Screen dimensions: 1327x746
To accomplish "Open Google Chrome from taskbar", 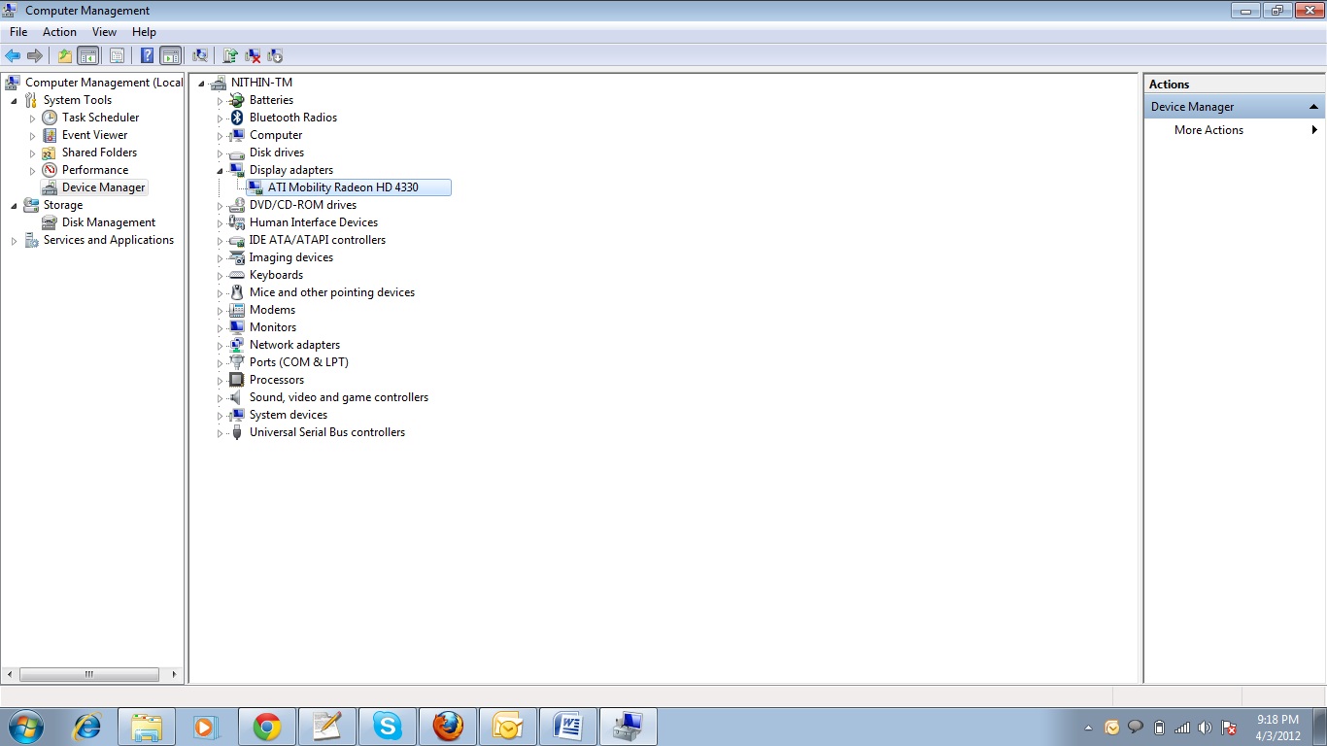I will tap(266, 727).
